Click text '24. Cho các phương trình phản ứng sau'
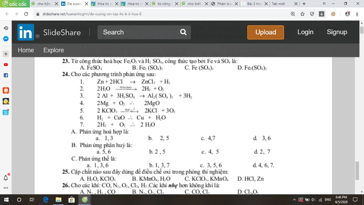 click(109, 74)
